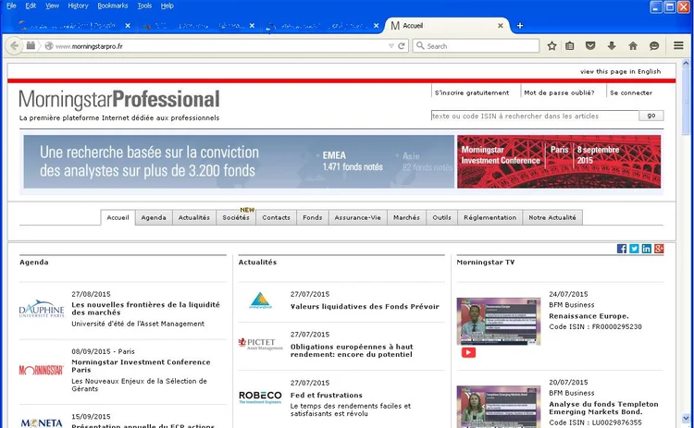Open Valeurs liquidatives des Fonds Prévoir article
Screen dimensions: 694x428
coord(365,306)
